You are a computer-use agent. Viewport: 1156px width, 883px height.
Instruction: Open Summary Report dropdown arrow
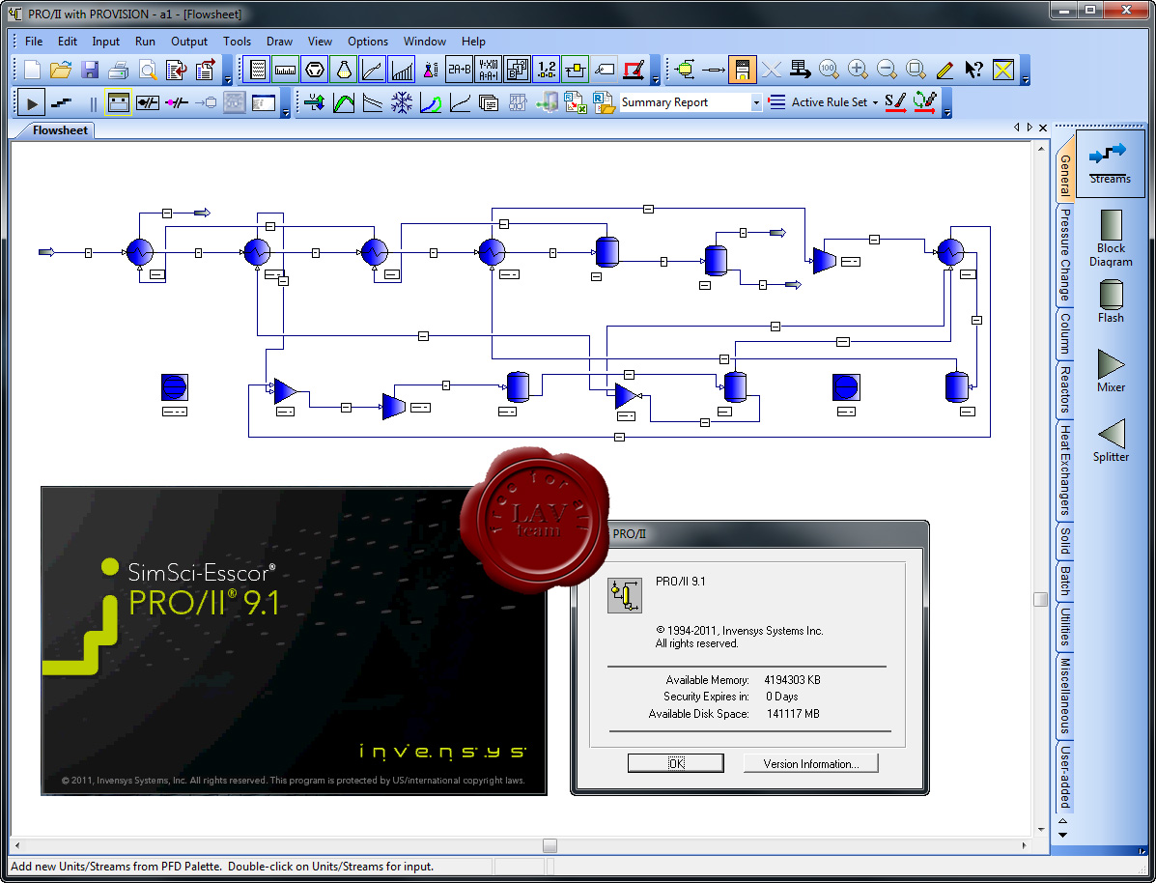(x=755, y=102)
